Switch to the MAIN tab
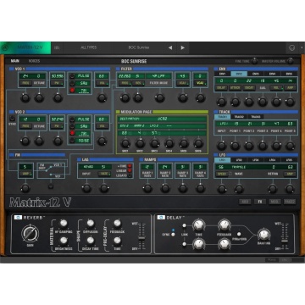This screenshot has height=305, width=305. pos(15,61)
